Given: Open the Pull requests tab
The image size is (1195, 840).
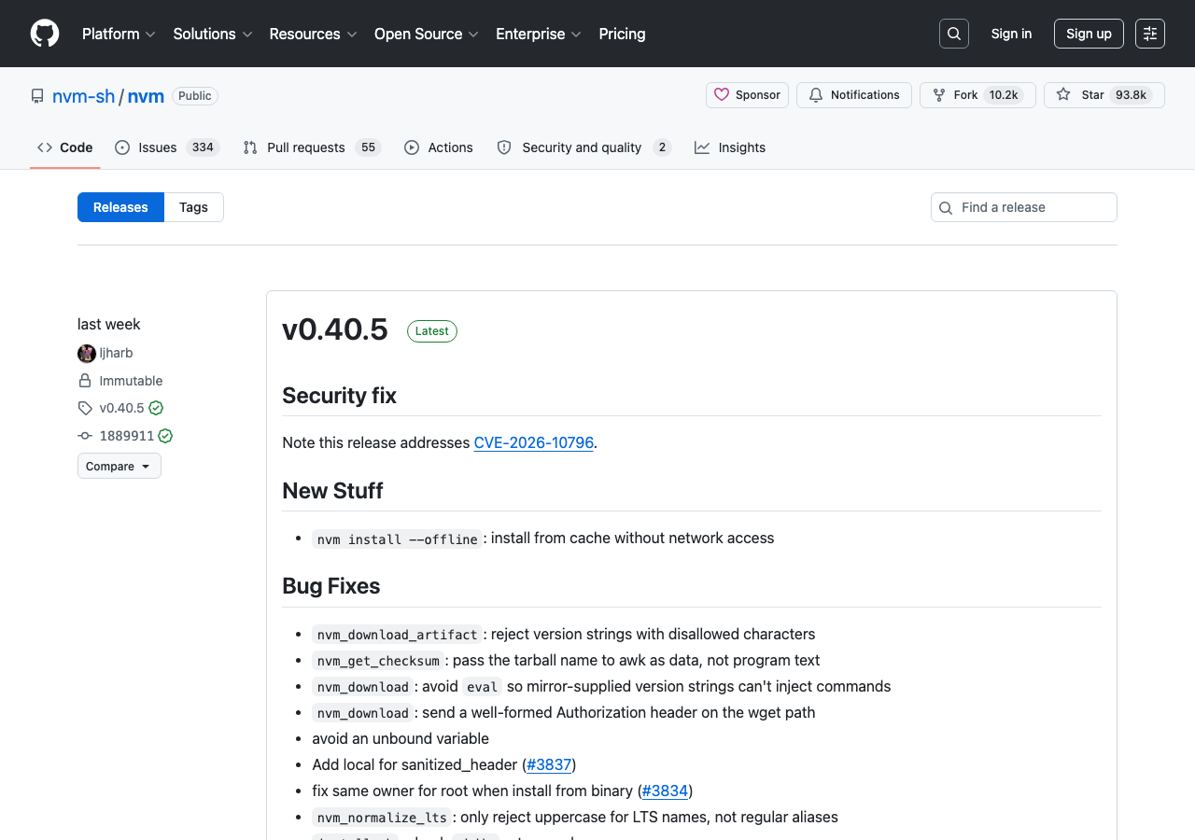Looking at the screenshot, I should [x=312, y=147].
